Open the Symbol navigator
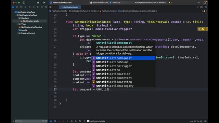 tap(21, 7)
